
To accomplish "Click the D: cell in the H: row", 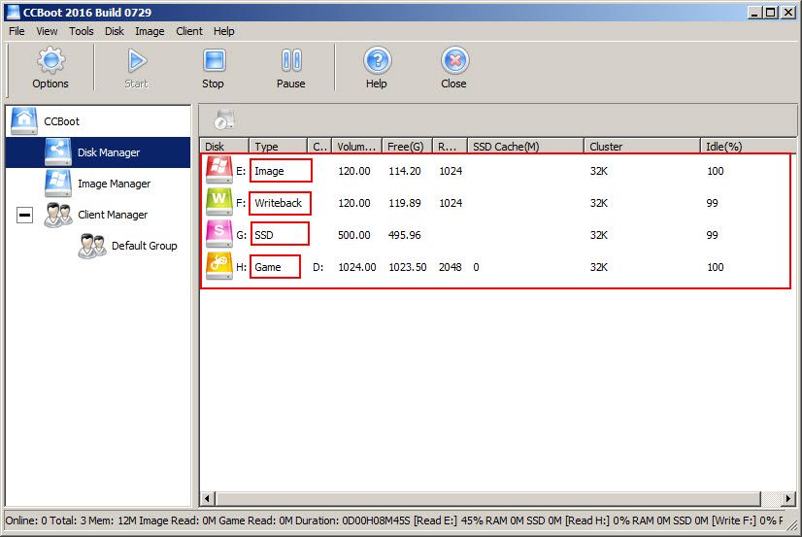I will [317, 267].
